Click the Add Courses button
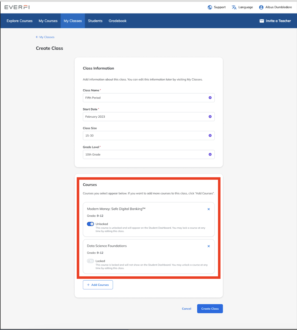Image resolution: width=297 pixels, height=330 pixels. point(98,285)
